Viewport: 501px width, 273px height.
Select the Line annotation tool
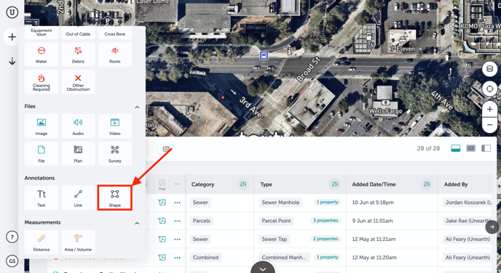coord(78,197)
